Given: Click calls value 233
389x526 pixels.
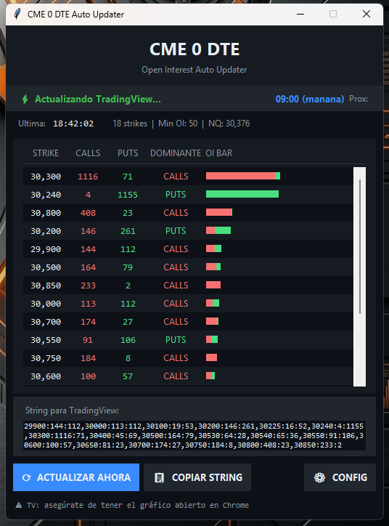Looking at the screenshot, I should pyautogui.click(x=88, y=286).
